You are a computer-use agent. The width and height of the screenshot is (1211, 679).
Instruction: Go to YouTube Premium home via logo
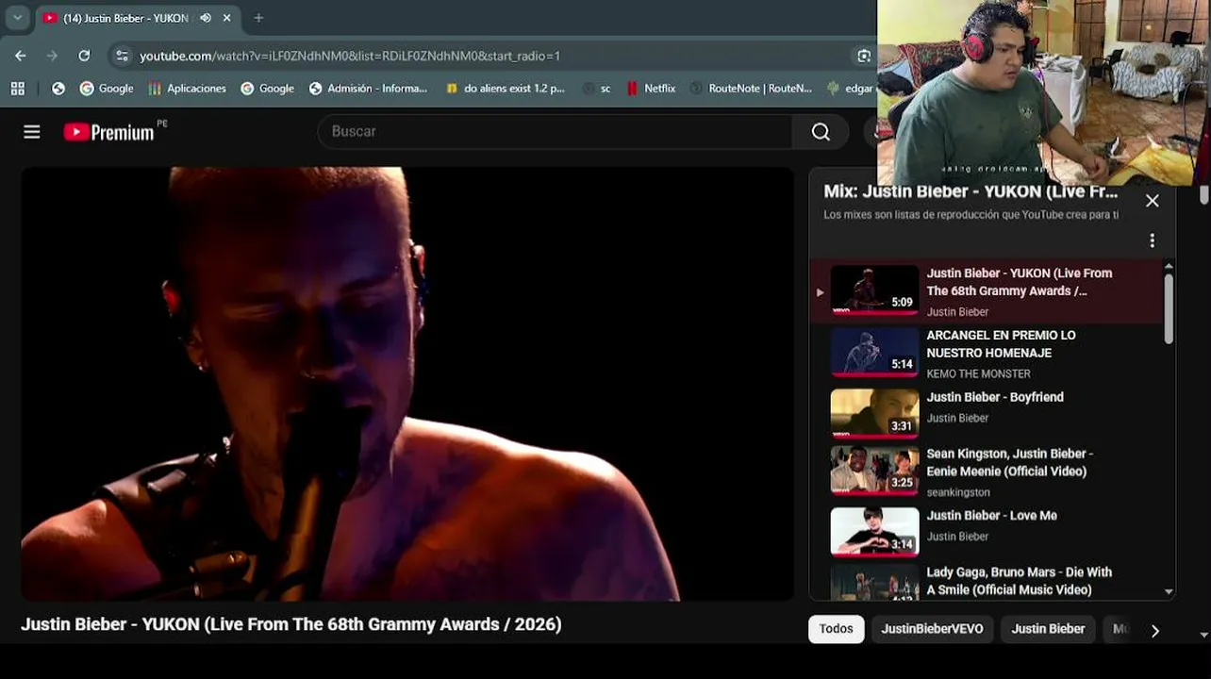(109, 132)
